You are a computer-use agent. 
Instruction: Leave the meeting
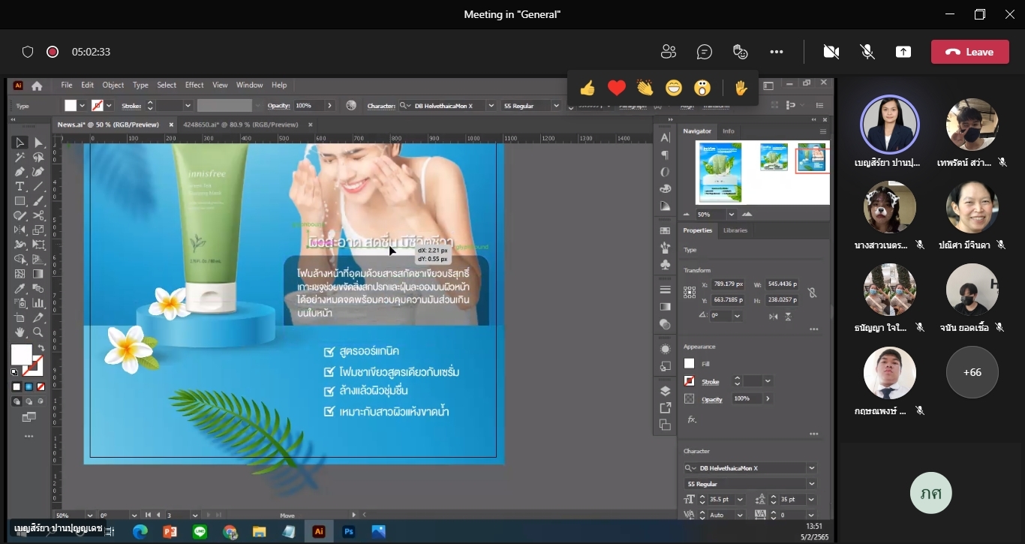pyautogui.click(x=969, y=52)
